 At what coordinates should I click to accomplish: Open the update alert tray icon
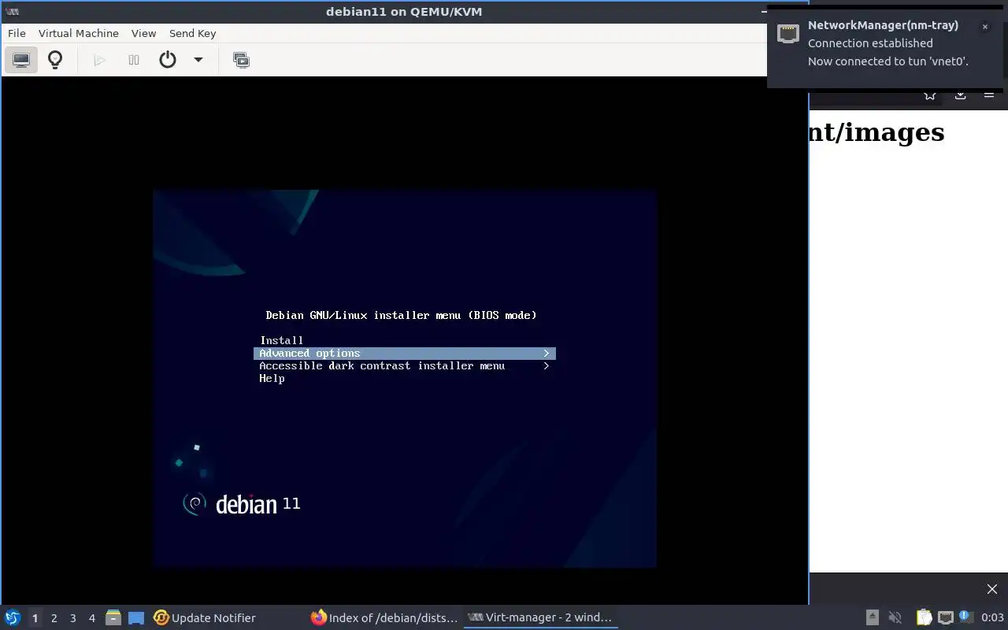coord(965,617)
